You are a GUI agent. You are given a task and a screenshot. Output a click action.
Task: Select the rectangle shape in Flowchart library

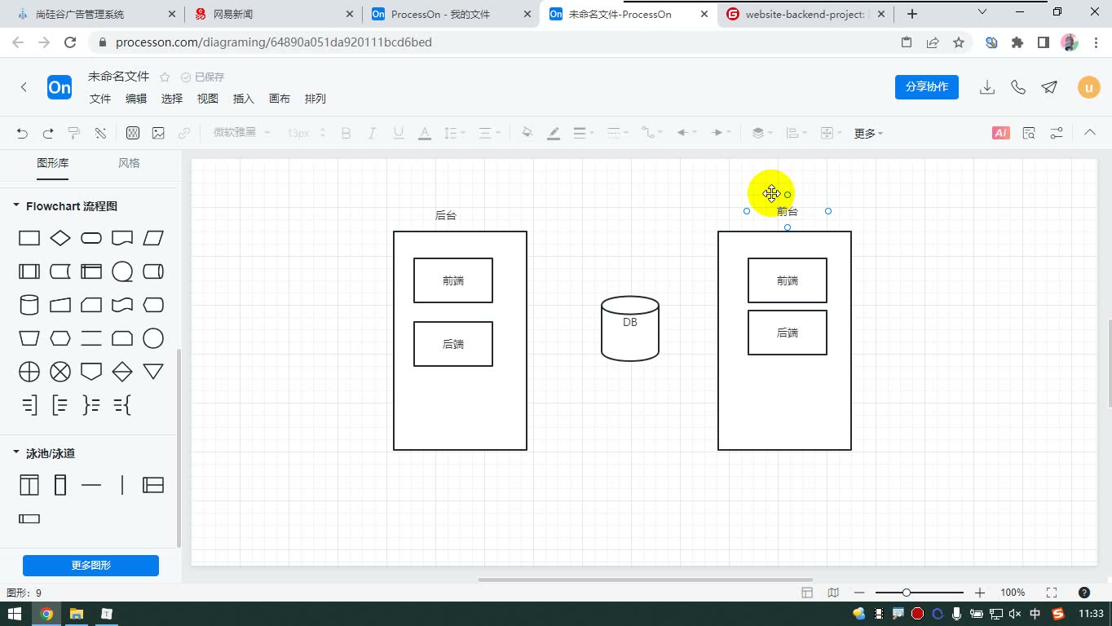[29, 238]
